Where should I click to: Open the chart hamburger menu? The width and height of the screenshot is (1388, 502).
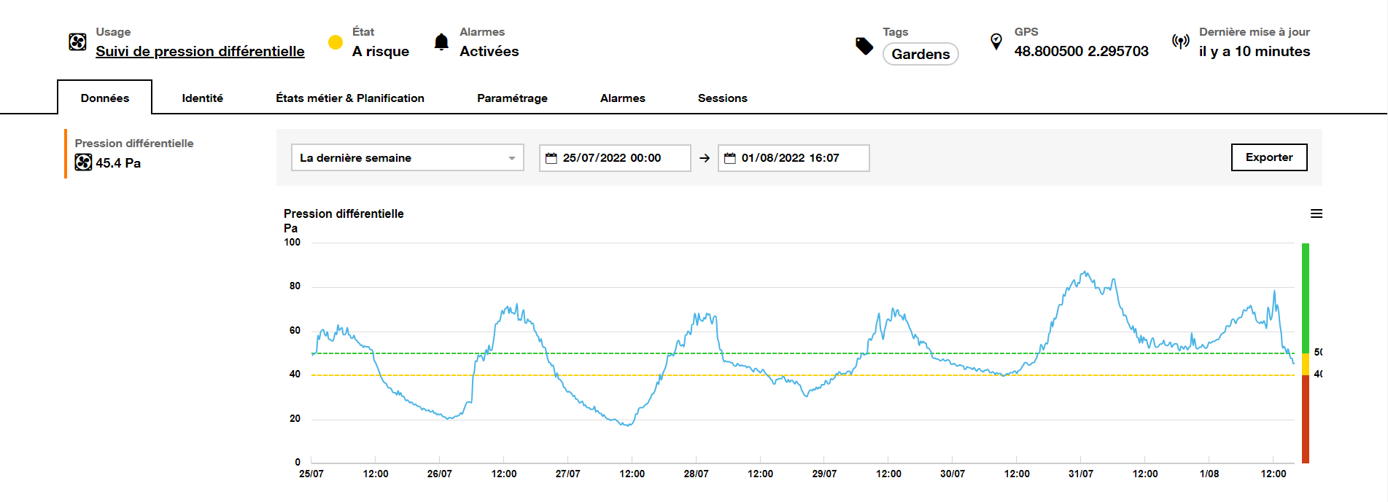1316,213
